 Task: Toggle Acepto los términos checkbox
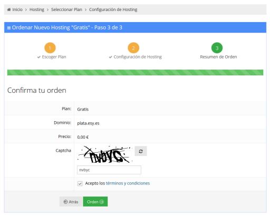[80, 183]
